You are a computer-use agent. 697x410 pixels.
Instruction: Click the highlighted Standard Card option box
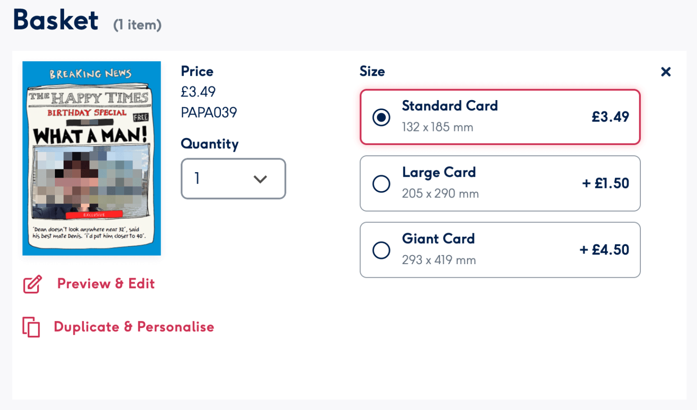click(x=500, y=117)
